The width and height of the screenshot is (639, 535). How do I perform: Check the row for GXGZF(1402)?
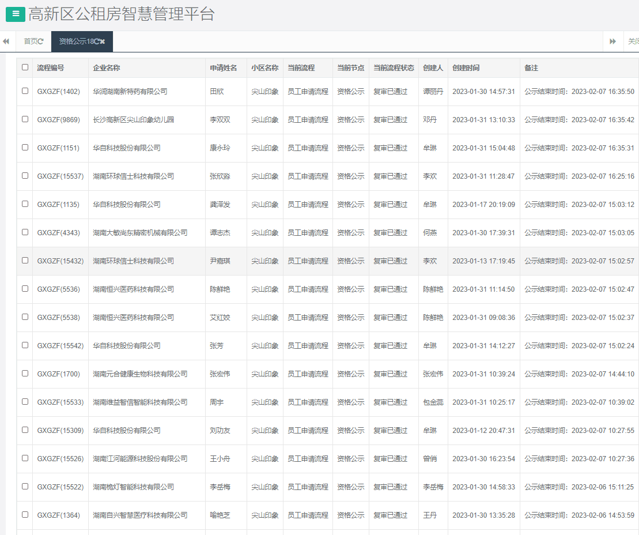[x=25, y=91]
